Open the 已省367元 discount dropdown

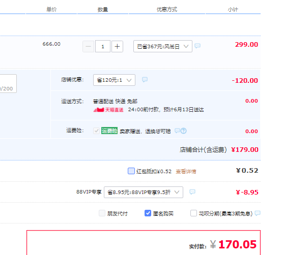pos(163,46)
